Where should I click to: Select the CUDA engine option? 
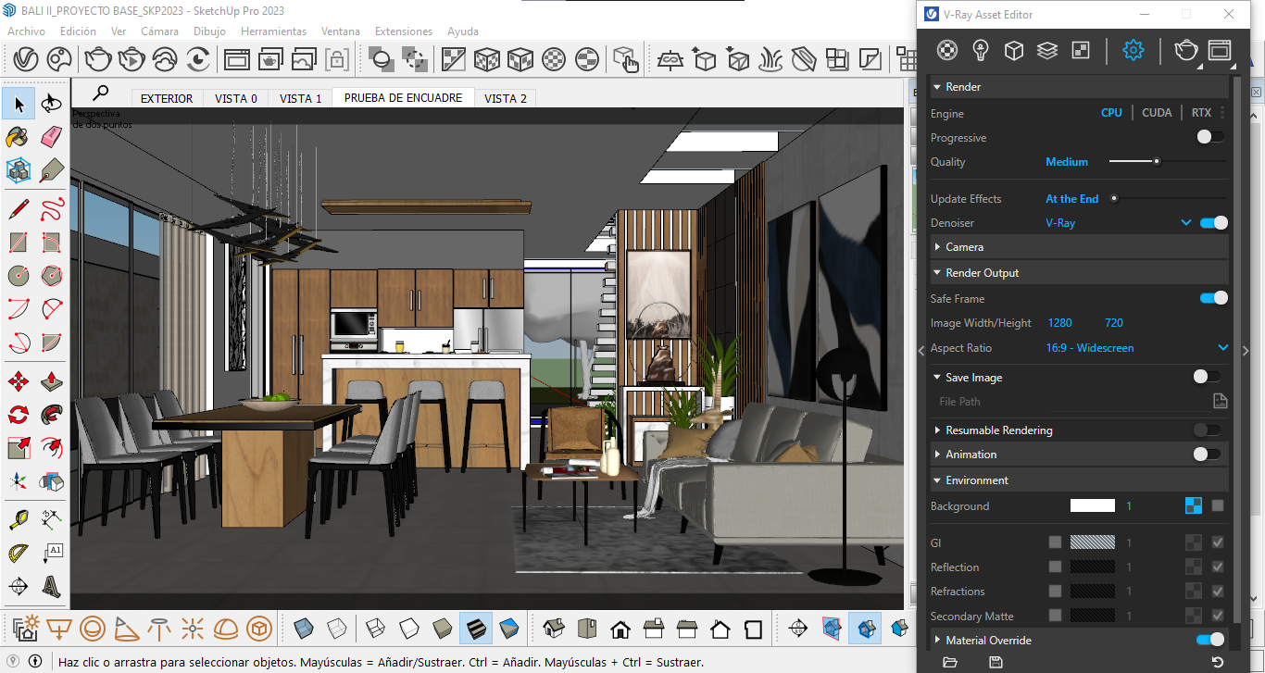point(1157,113)
